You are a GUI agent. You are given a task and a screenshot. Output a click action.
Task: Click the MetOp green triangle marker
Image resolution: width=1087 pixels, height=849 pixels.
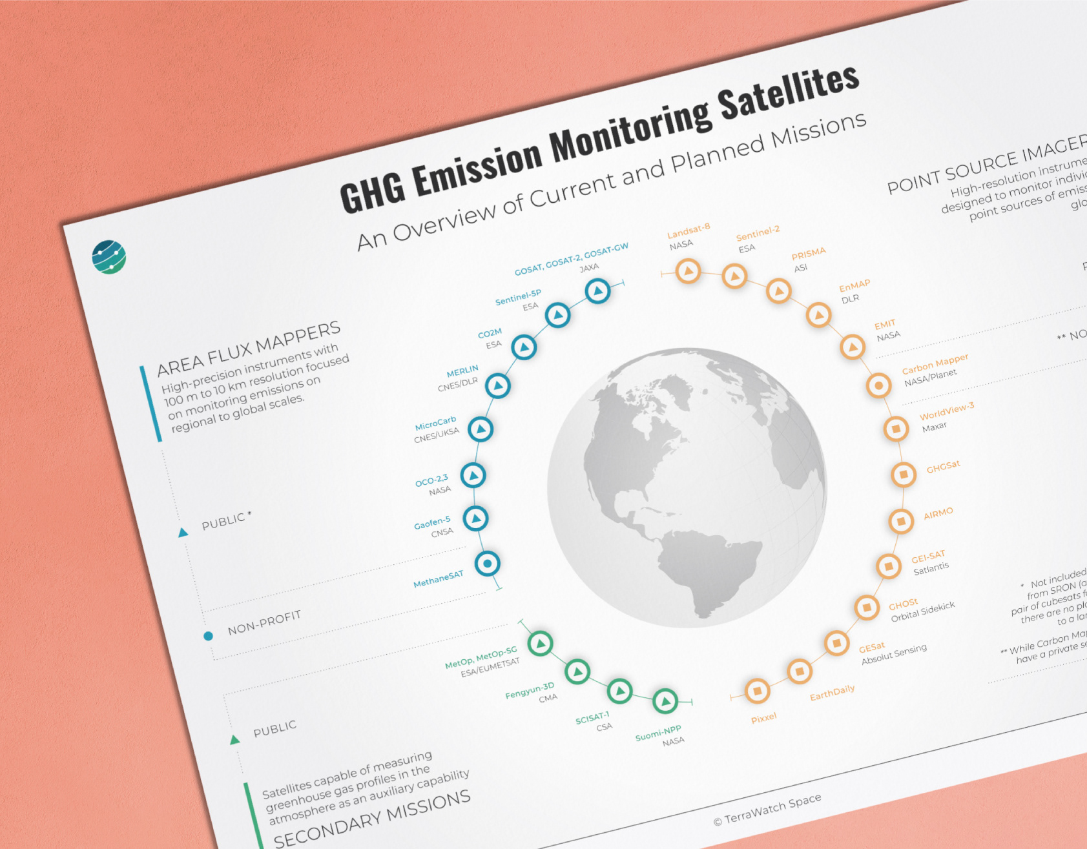coord(541,643)
